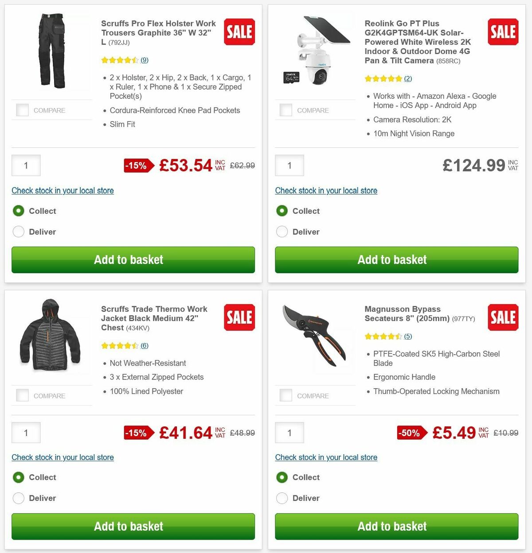This screenshot has width=532, height=553.
Task: Add the Magnusson secateurs to basket
Action: [392, 526]
